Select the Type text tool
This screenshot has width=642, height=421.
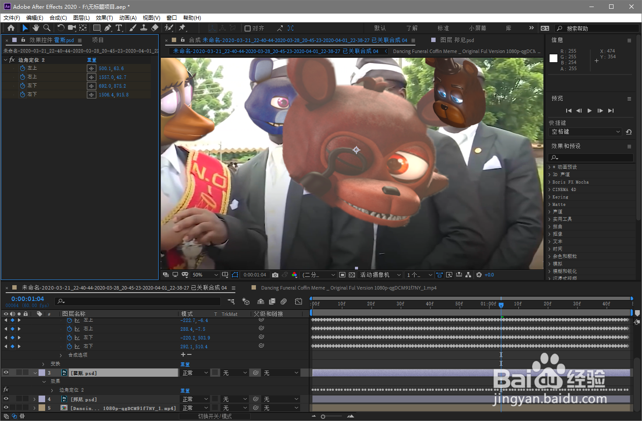click(119, 28)
